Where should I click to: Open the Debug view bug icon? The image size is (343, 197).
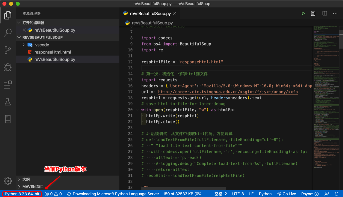coord(8,67)
